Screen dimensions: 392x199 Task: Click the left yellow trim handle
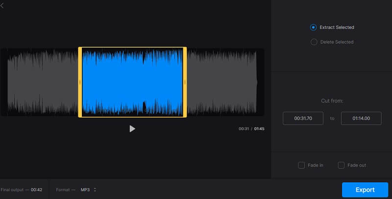(80, 82)
